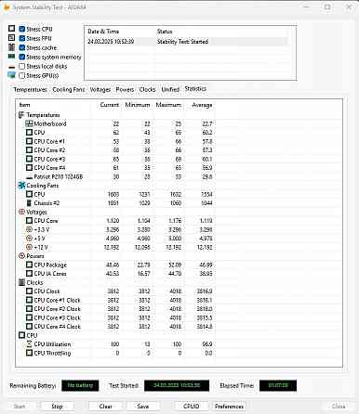Uncheck the Stress CPU checkbox
This screenshot has width=359, height=414.
21,29
